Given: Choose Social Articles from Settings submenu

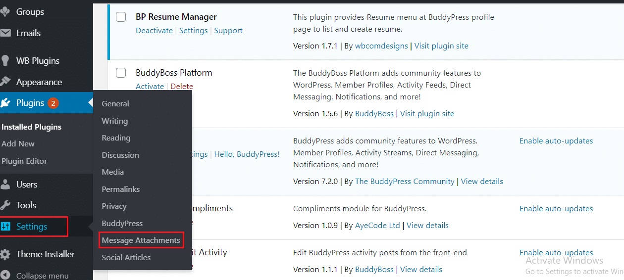Looking at the screenshot, I should [x=126, y=257].
